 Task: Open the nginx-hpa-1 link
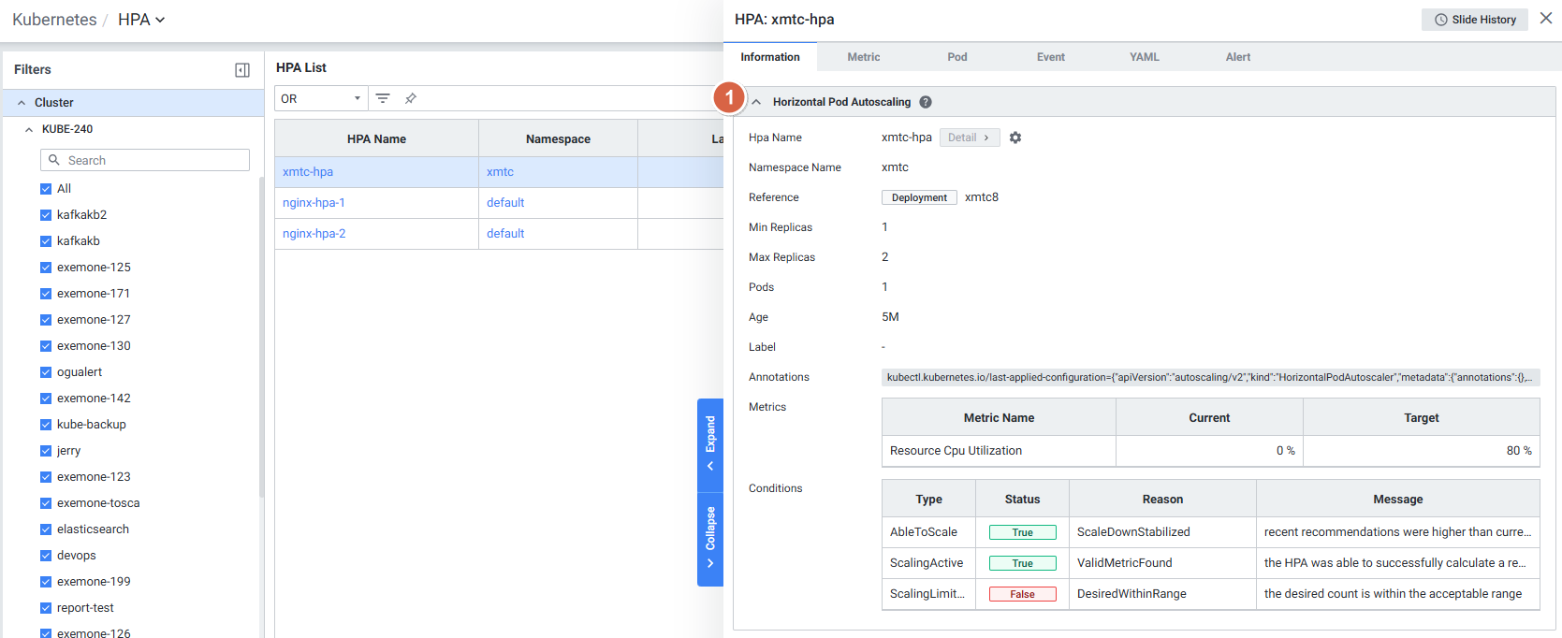click(x=314, y=203)
